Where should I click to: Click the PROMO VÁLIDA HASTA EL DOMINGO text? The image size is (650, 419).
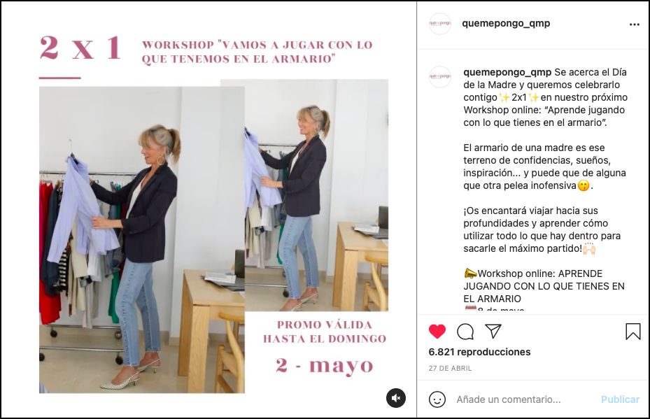(325, 332)
